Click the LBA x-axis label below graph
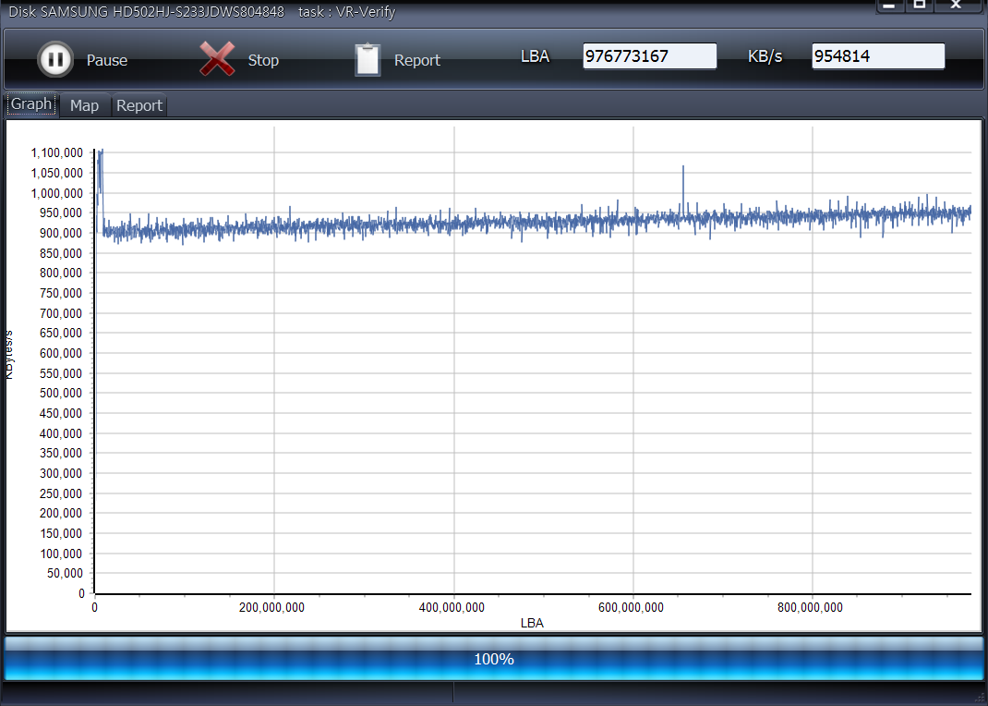This screenshot has height=706, width=988. coord(532,623)
